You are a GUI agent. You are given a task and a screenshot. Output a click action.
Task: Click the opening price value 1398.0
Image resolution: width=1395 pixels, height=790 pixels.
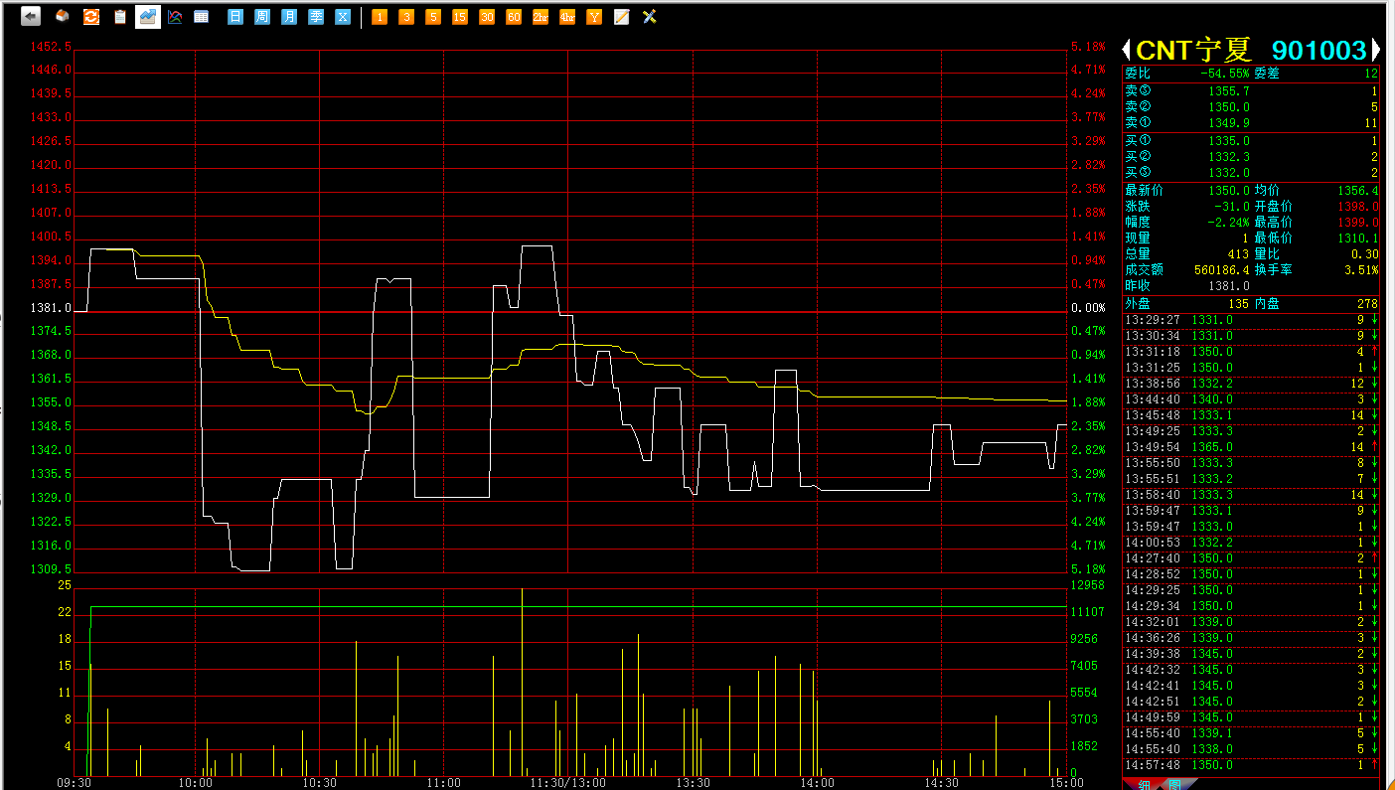click(x=1358, y=206)
